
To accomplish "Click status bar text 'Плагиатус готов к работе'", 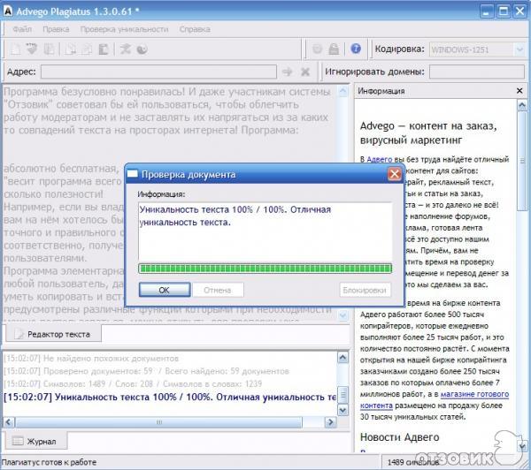I will click(49, 462).
